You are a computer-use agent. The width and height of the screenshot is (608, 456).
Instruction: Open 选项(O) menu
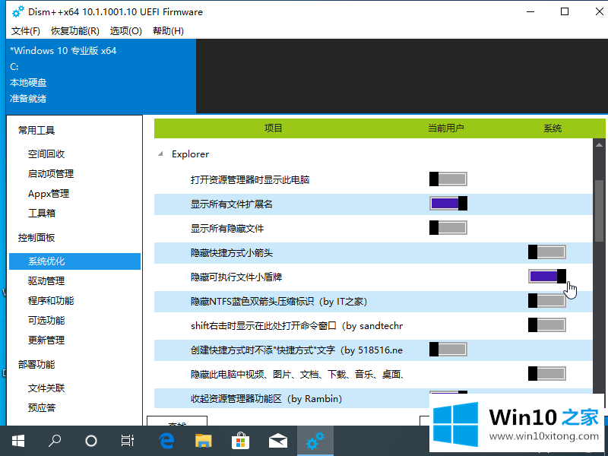[x=125, y=31]
